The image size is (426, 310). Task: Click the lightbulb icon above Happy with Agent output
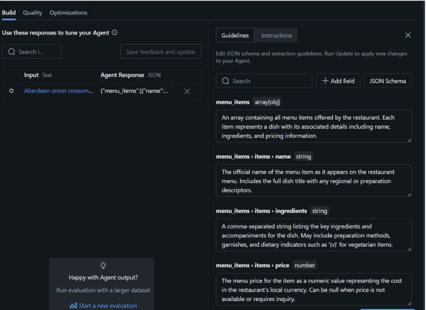click(103, 266)
